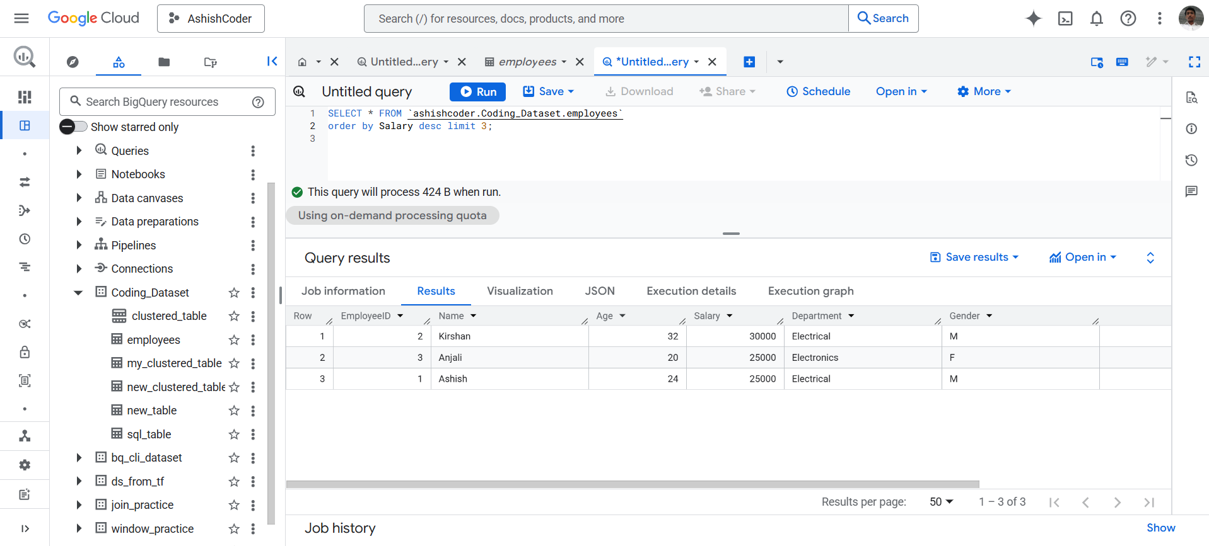This screenshot has height=546, width=1209.
Task: Open the Save results dropdown
Action: (974, 257)
